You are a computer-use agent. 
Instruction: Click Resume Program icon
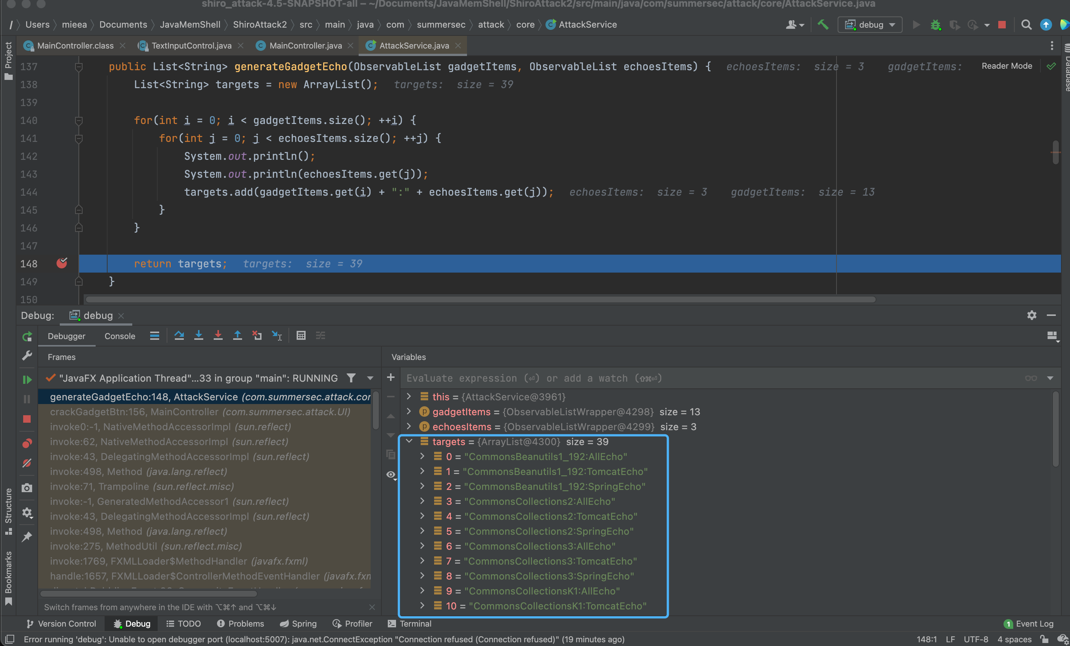point(27,379)
